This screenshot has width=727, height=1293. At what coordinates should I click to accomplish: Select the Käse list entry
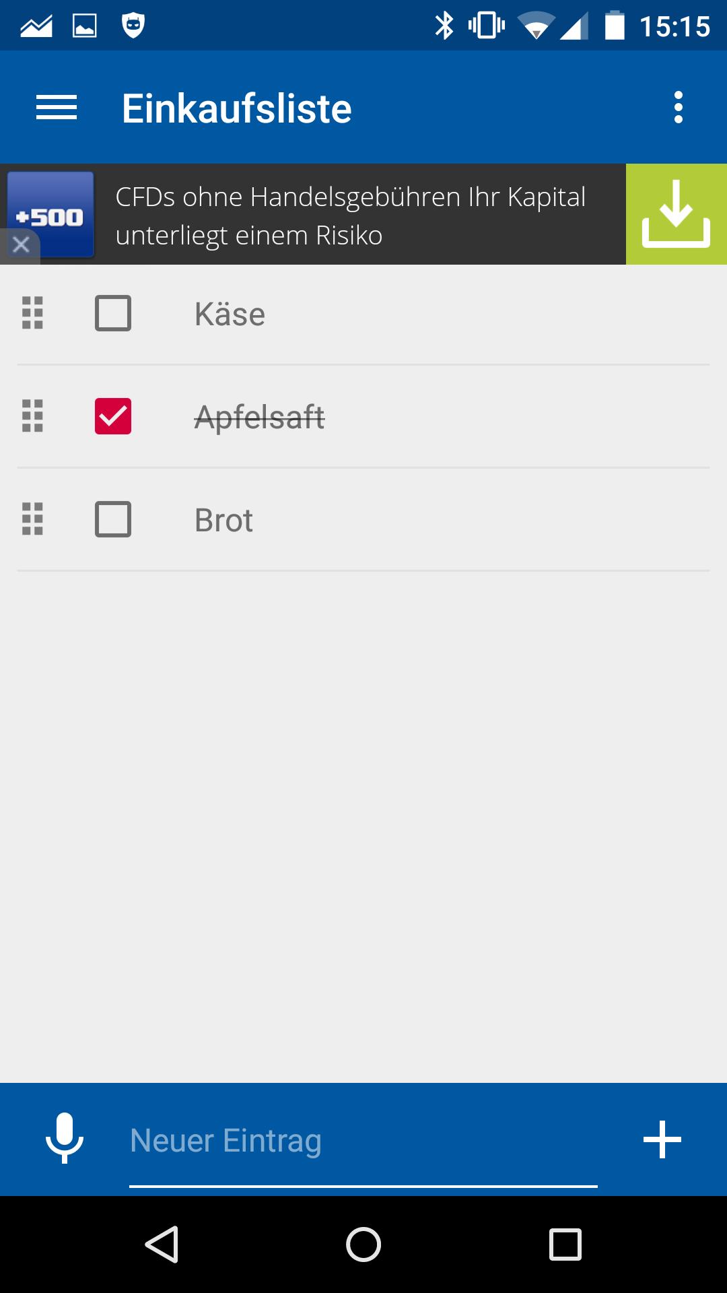tap(229, 312)
